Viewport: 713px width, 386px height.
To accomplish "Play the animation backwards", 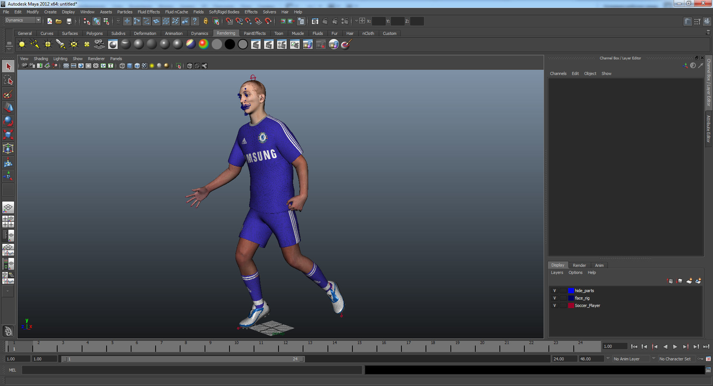I will coord(665,347).
